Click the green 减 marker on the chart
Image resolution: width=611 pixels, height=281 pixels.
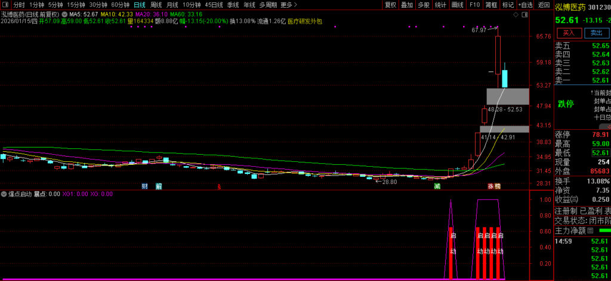pyautogui.click(x=437, y=186)
